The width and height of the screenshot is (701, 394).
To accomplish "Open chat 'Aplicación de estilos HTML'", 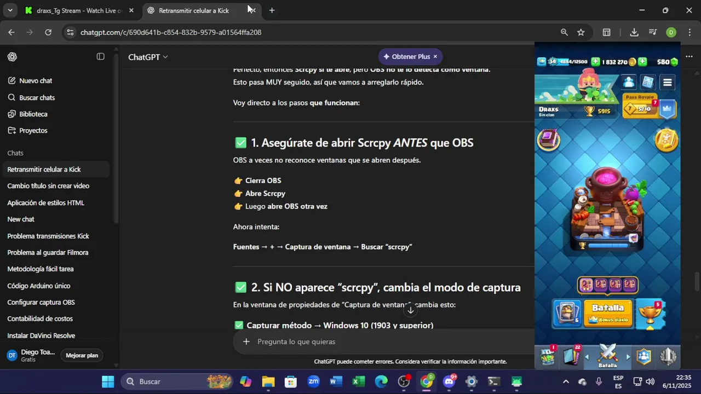I will point(45,203).
